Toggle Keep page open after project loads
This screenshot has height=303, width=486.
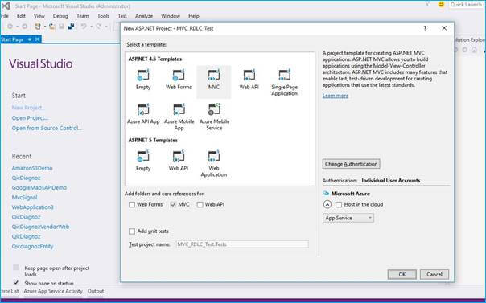click(16, 268)
